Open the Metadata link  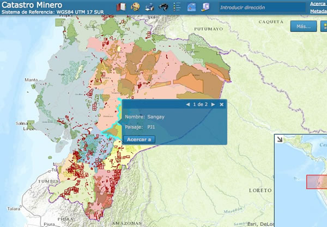[x=318, y=11]
